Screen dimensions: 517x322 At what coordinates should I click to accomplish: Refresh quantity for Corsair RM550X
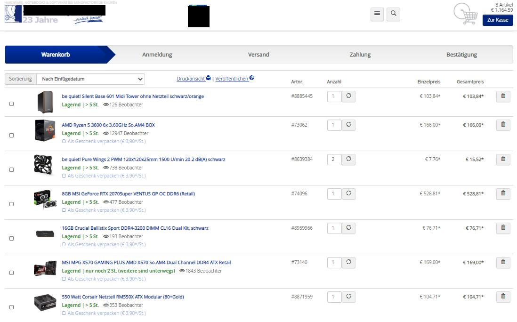coord(348,297)
